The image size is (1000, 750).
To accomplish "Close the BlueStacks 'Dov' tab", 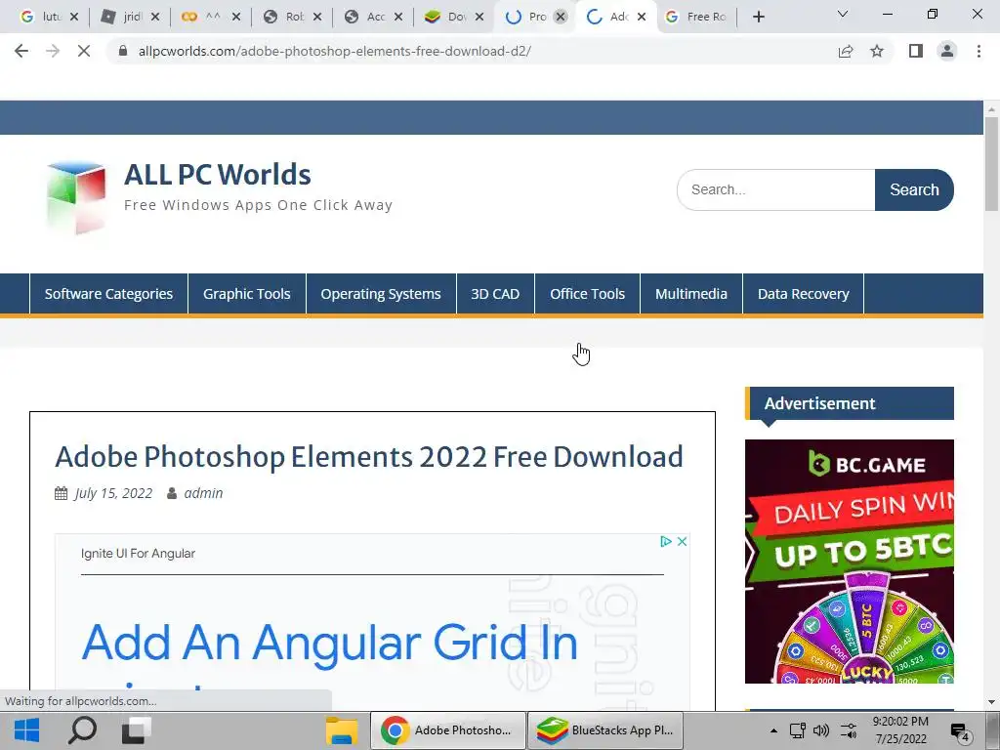I will click(479, 18).
